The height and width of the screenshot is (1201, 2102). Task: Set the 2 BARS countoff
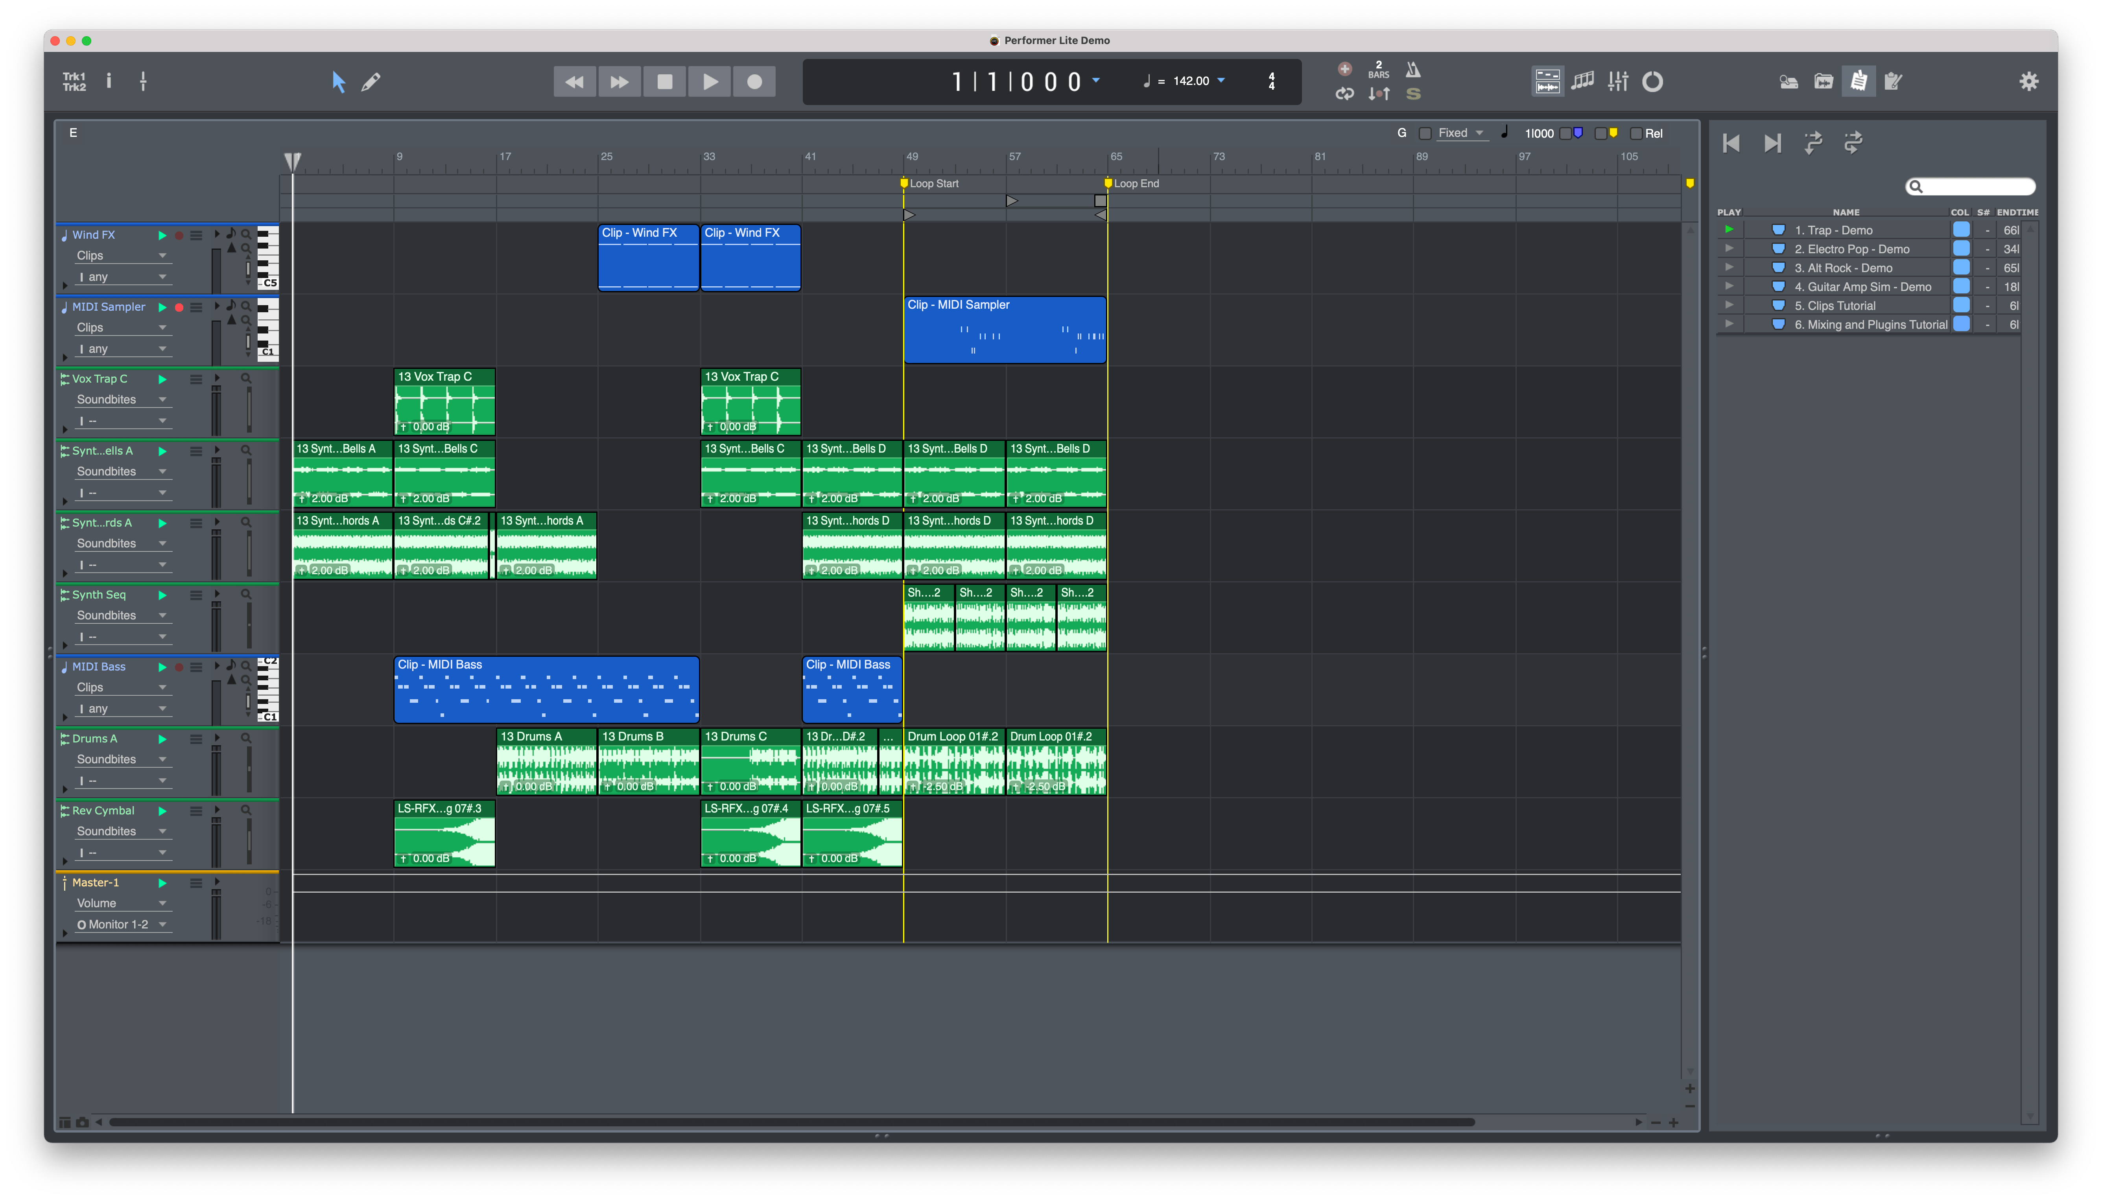(x=1379, y=69)
